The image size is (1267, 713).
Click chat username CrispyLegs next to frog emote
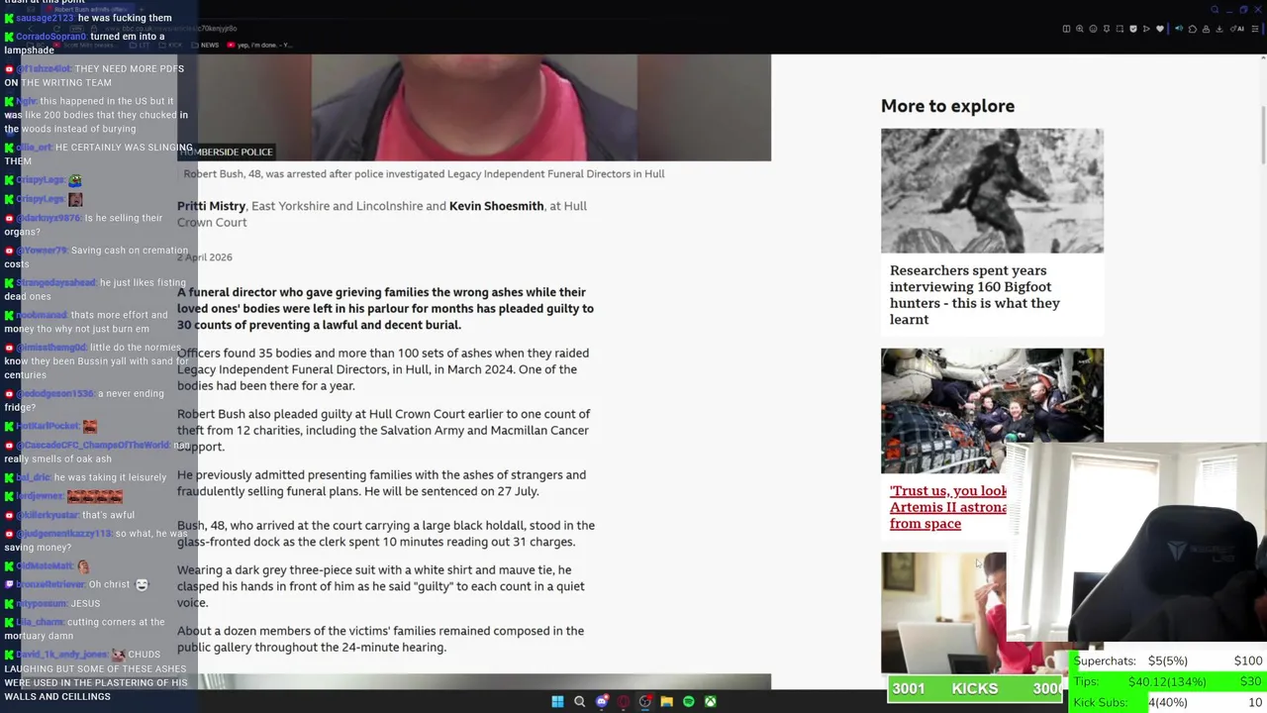tap(40, 180)
